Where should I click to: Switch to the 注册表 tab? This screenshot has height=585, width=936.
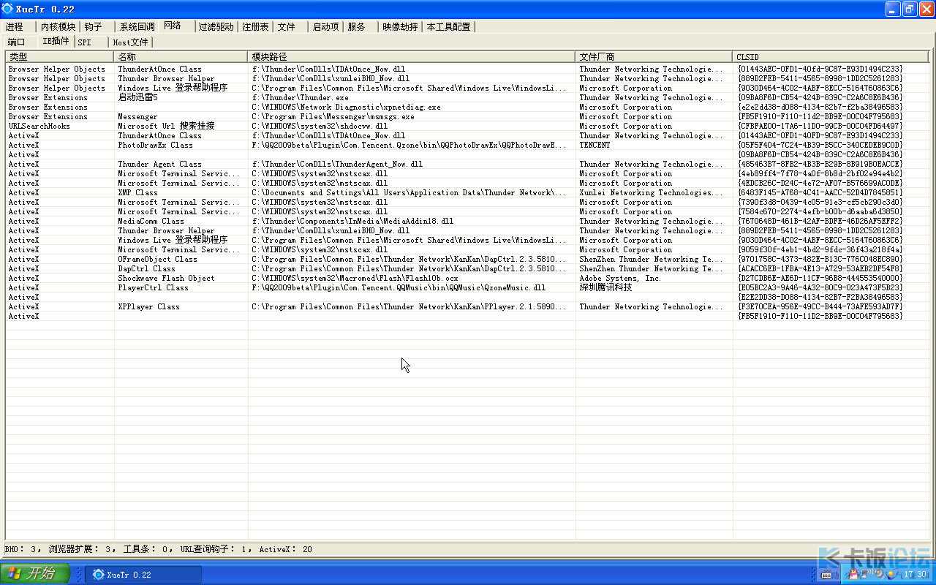point(255,26)
